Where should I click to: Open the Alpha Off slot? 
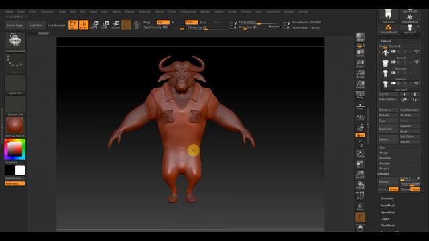click(15, 84)
